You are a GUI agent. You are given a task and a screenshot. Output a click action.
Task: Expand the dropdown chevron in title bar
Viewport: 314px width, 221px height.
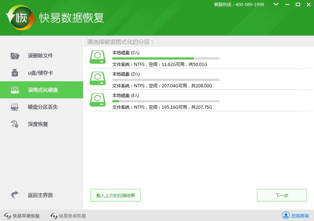[275, 5]
